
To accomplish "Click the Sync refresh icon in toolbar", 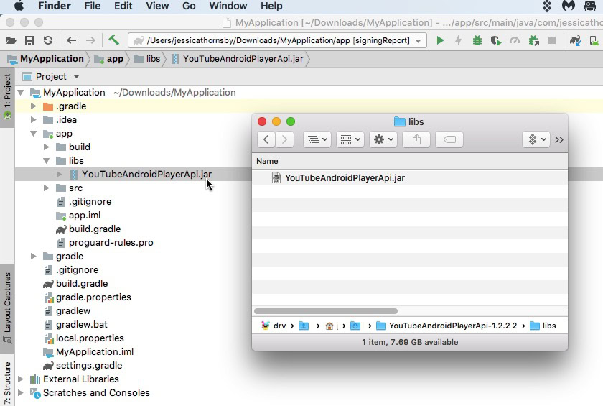I will click(47, 41).
